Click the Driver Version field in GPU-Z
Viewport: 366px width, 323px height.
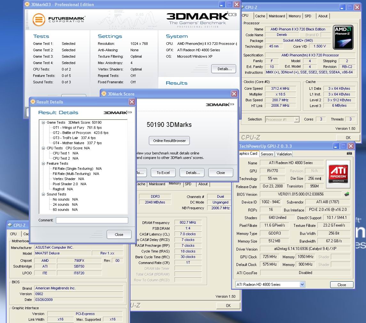305,249
